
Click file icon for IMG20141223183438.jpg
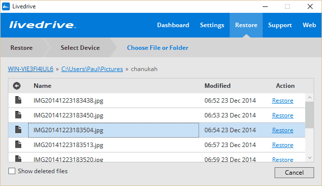(x=18, y=100)
